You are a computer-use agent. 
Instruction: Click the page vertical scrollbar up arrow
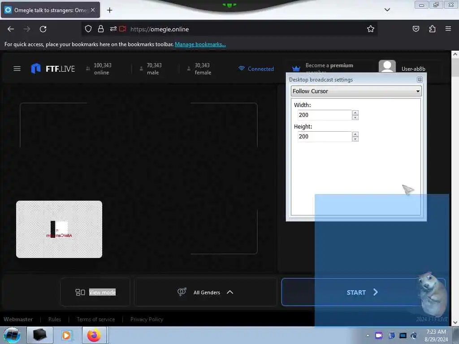tap(455, 54)
